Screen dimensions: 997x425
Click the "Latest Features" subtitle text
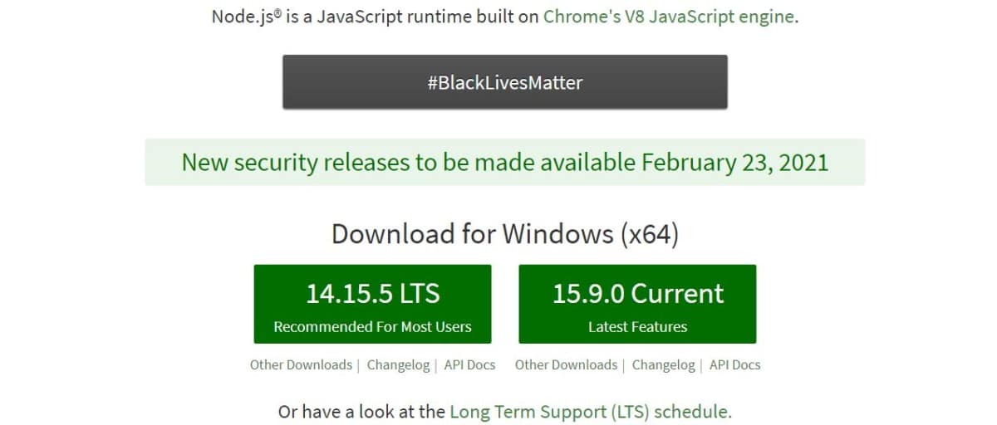pos(637,326)
